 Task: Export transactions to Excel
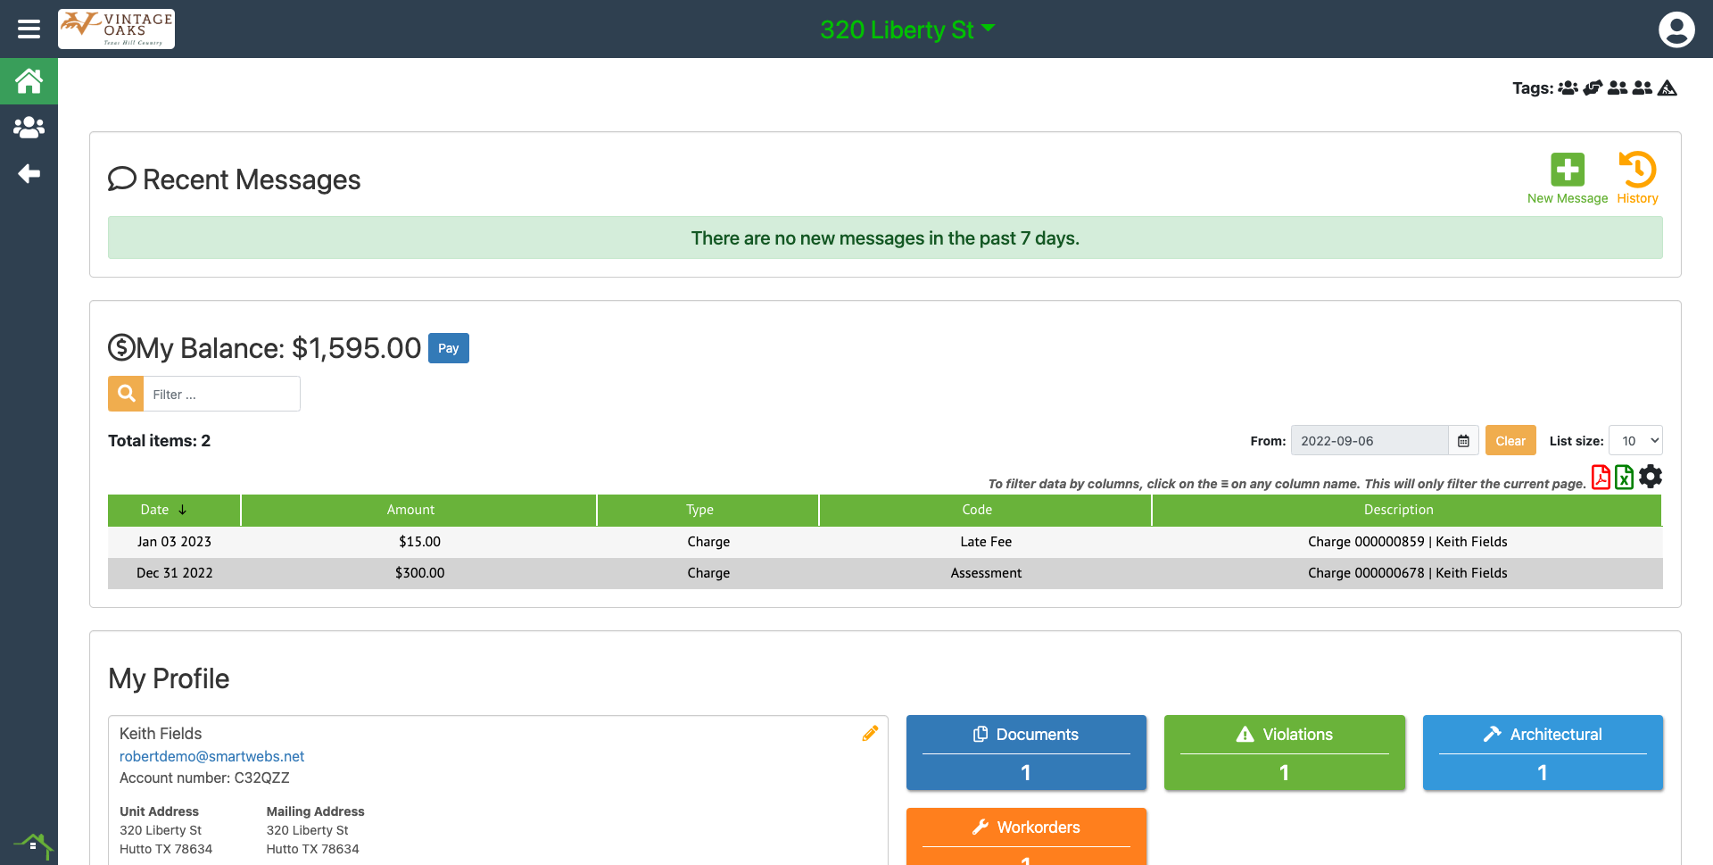coord(1624,478)
